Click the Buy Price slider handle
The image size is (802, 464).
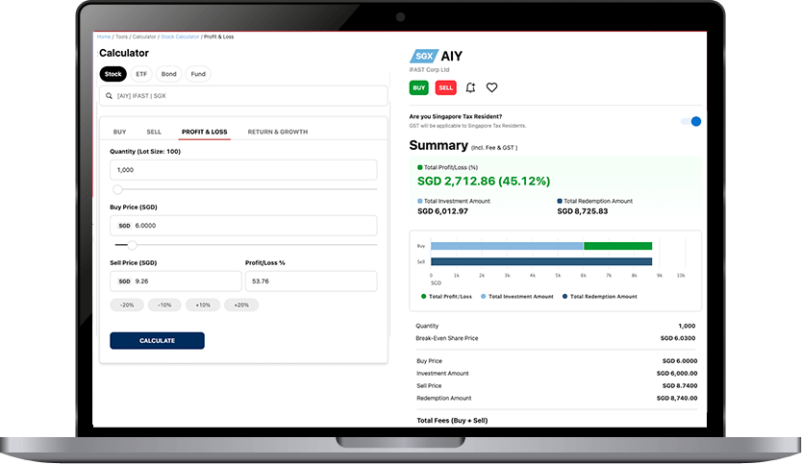pos(132,245)
